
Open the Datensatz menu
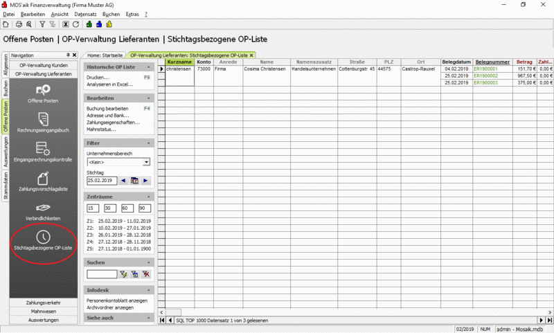(x=85, y=14)
